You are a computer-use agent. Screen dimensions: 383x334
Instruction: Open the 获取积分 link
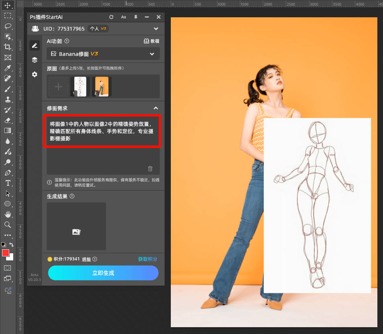coord(147,259)
